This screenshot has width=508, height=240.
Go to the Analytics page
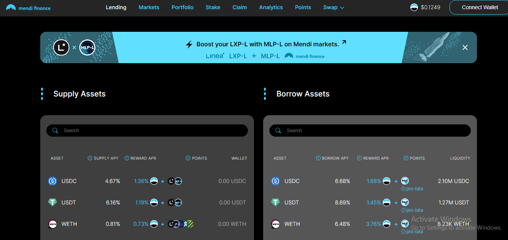[x=271, y=7]
